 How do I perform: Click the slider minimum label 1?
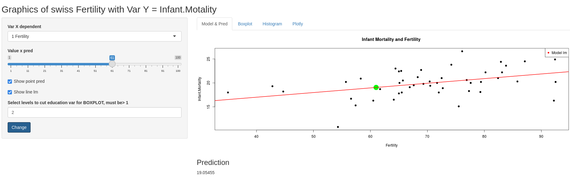point(9,57)
